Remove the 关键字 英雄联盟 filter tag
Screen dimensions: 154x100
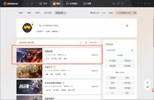(59, 31)
